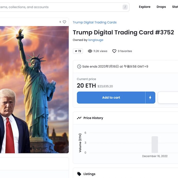Click the clock icon beside Sale ends
Viewport: 178px width, 178px height.
coord(79,66)
